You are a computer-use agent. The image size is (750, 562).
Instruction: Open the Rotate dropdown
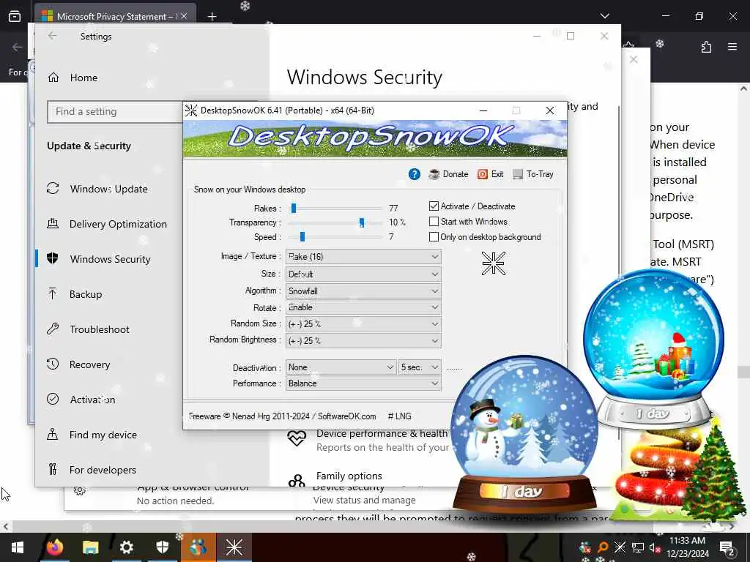coord(363,307)
